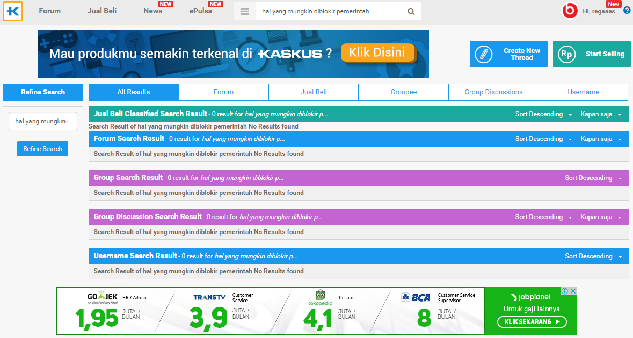The width and height of the screenshot is (633, 338).
Task: Click the blue Refine Search button
Action: coord(43,149)
